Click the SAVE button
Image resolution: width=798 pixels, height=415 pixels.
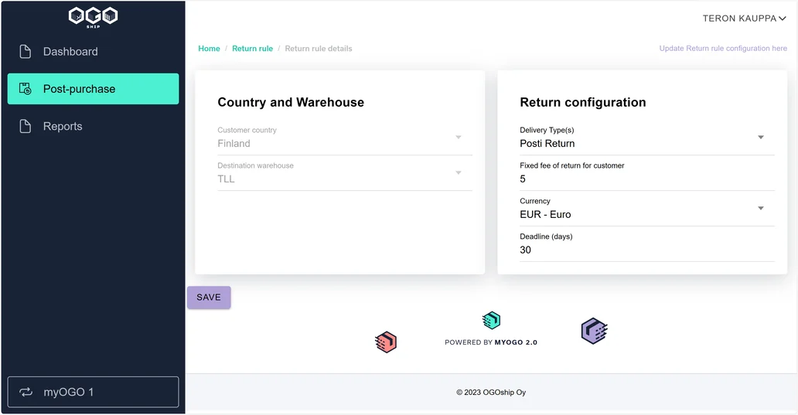[x=209, y=298]
